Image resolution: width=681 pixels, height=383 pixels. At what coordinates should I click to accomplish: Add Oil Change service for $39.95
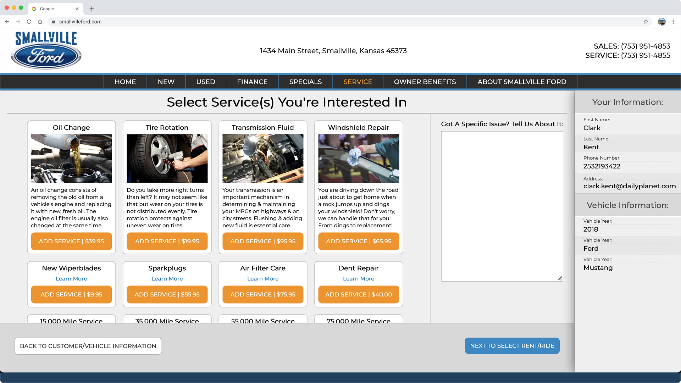[71, 241]
